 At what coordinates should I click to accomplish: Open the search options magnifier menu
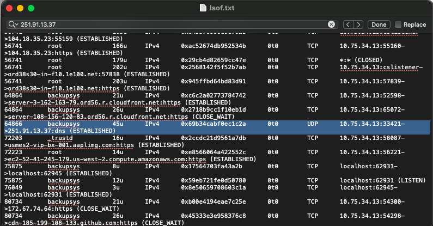coord(13,25)
